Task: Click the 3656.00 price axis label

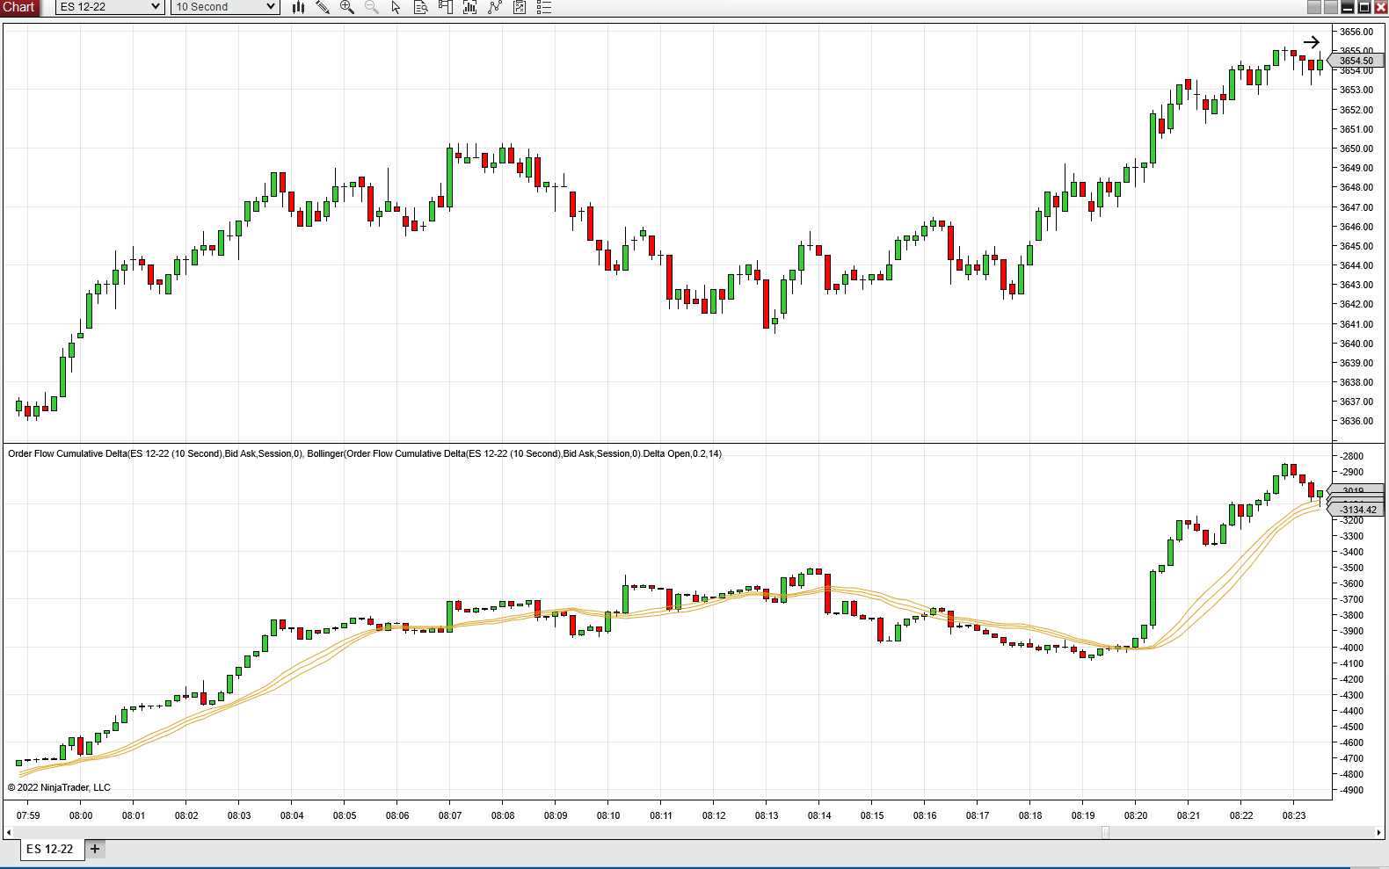Action: (1356, 32)
